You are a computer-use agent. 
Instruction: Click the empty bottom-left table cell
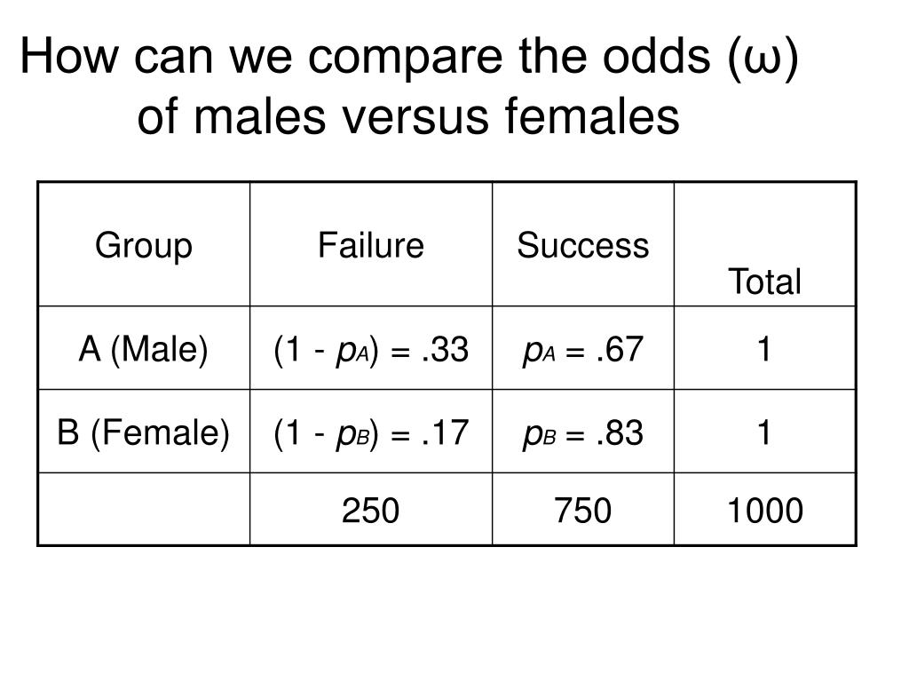[x=144, y=509]
